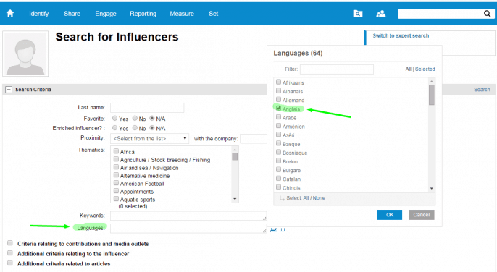Check the Albanais language
The height and width of the screenshot is (272, 497).
coord(278,91)
